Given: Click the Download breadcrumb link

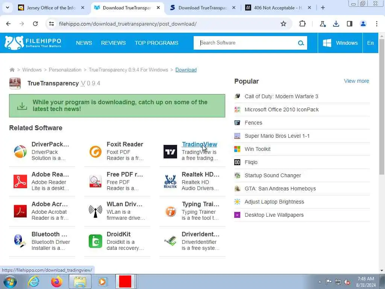Looking at the screenshot, I should (x=186, y=70).
